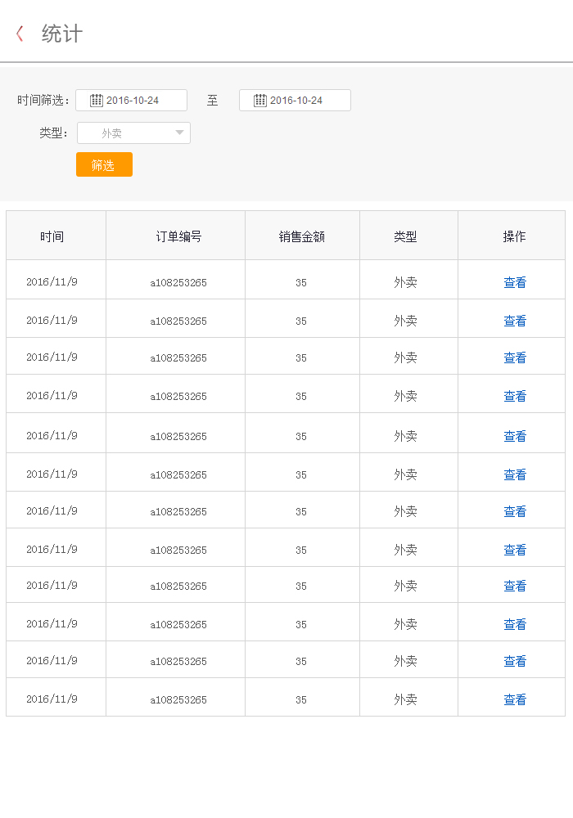Click the 时间 column header
The width and height of the screenshot is (573, 818).
click(52, 236)
